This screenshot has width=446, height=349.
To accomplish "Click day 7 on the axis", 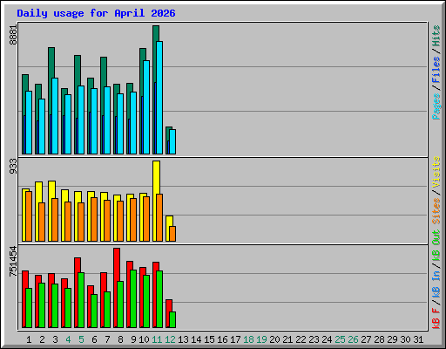I will point(107,339).
